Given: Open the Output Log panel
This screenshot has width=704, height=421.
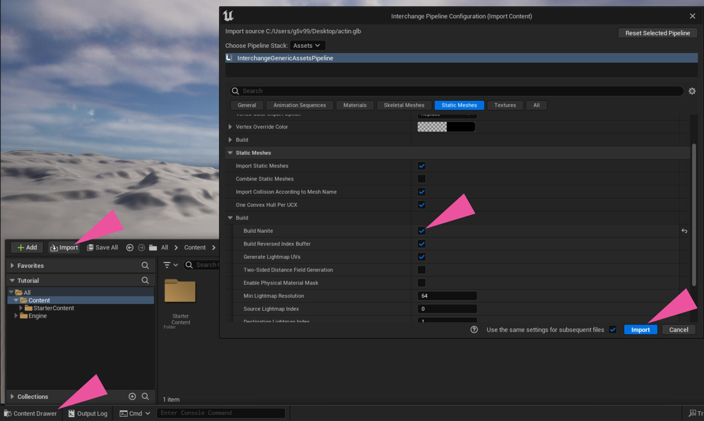Looking at the screenshot, I should [x=88, y=413].
